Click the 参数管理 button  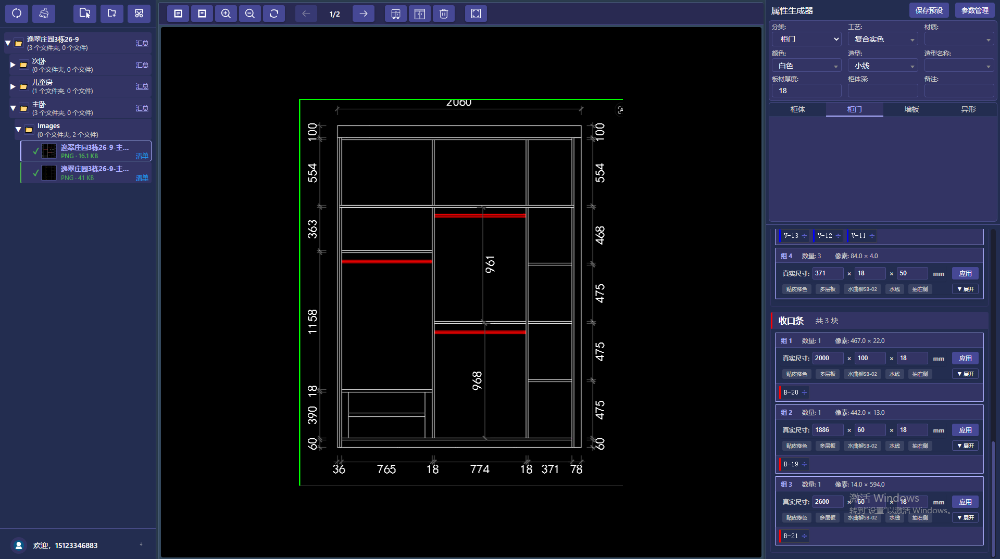[x=974, y=10]
